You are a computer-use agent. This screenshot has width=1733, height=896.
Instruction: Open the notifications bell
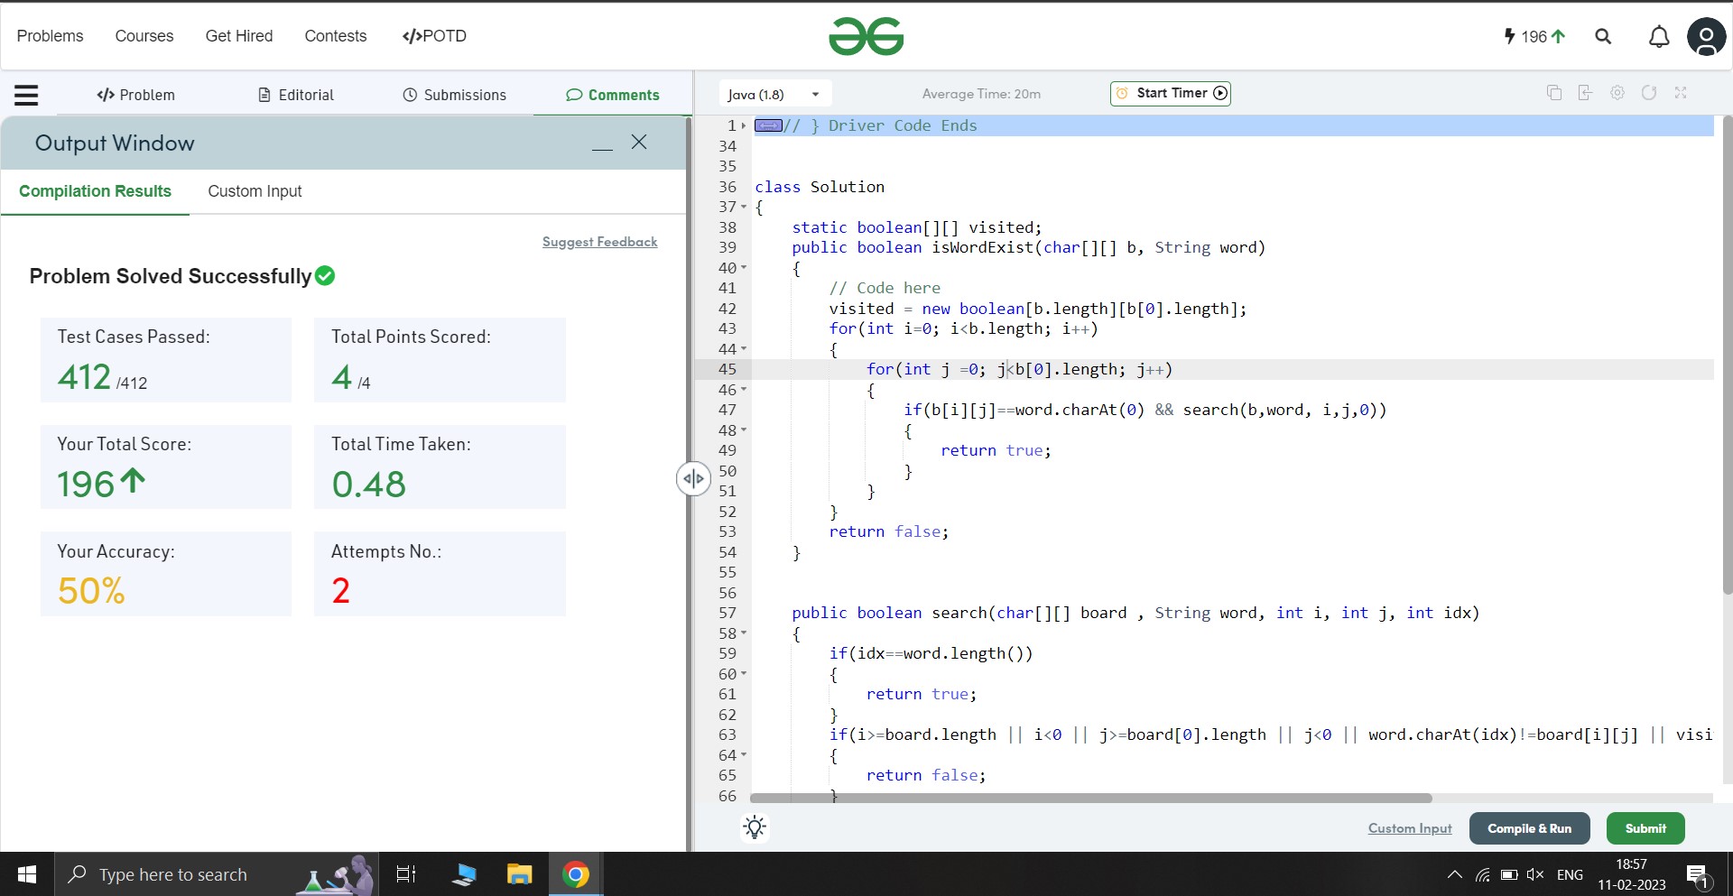point(1659,36)
